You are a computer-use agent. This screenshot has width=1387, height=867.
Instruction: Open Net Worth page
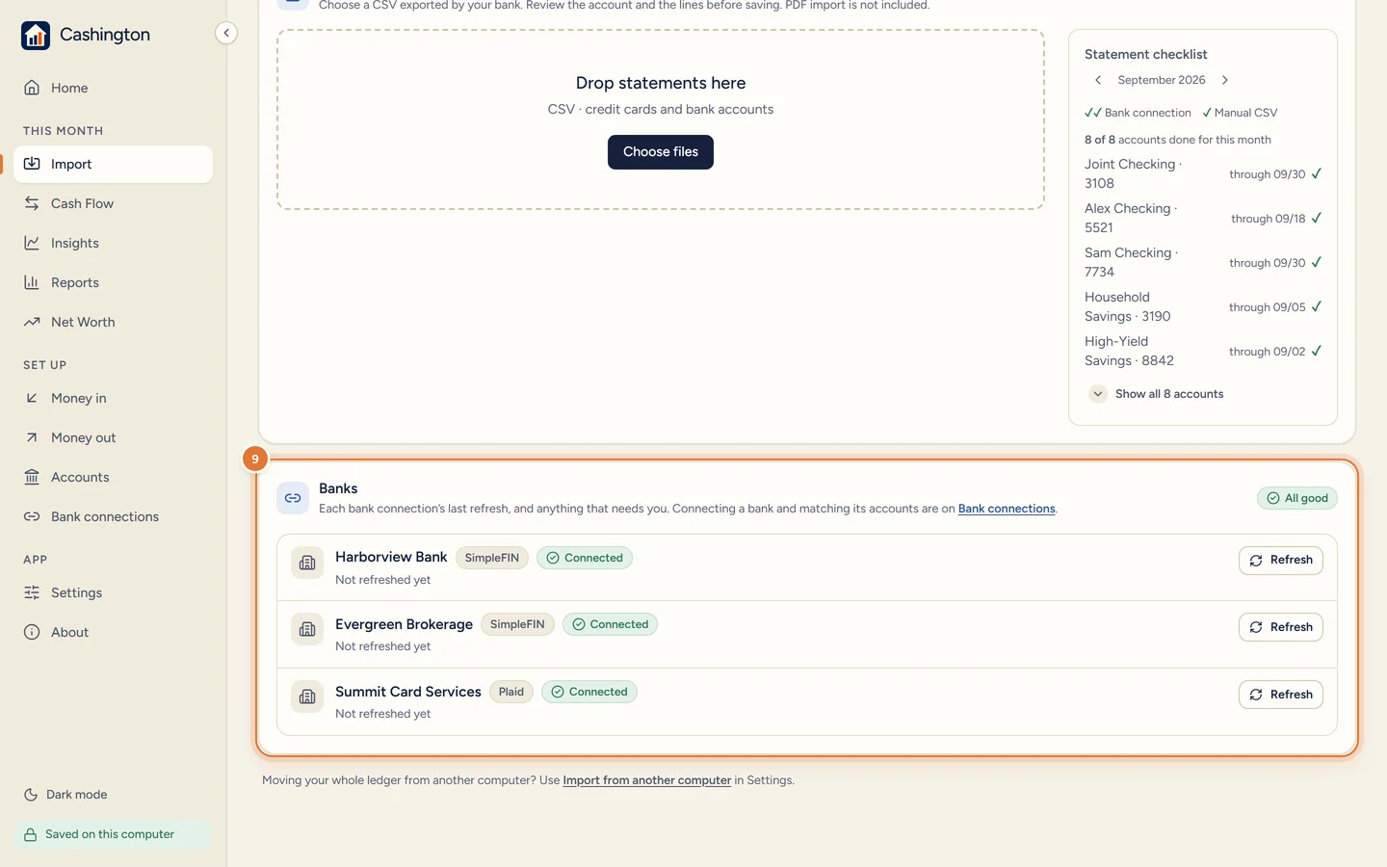[113, 322]
